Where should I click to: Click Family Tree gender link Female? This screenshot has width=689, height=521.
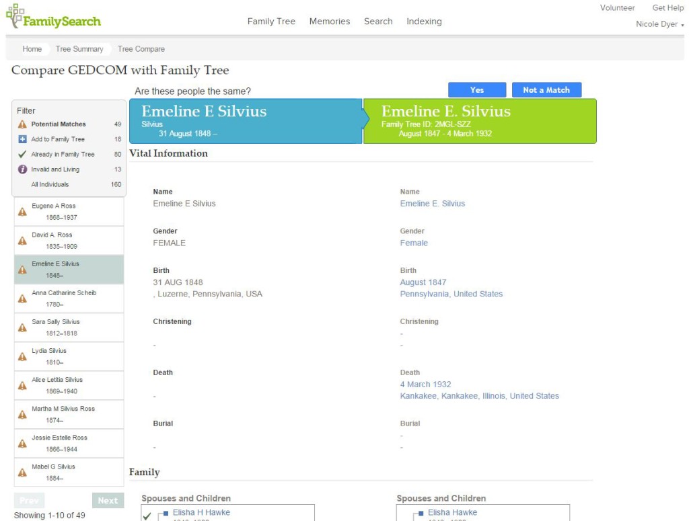pyautogui.click(x=414, y=243)
